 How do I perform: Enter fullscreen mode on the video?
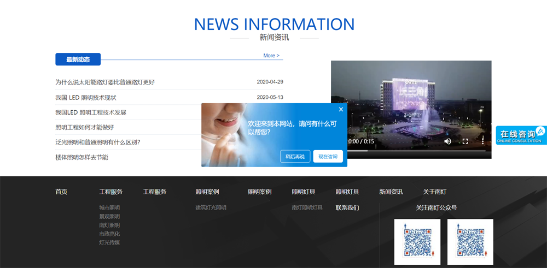click(x=465, y=141)
